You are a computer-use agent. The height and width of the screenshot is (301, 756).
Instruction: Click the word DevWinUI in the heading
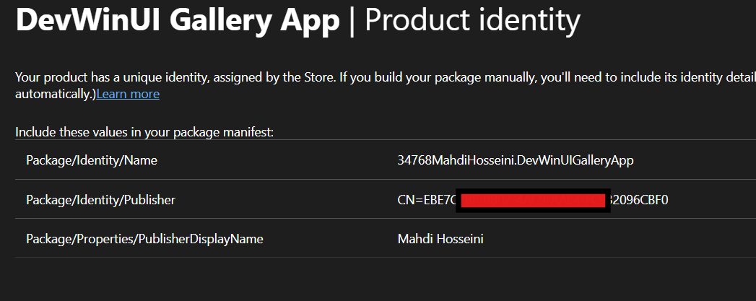click(x=88, y=20)
